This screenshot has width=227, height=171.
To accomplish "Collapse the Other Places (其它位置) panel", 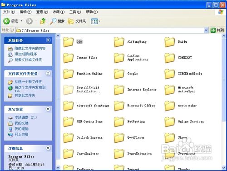I will tap(48, 109).
